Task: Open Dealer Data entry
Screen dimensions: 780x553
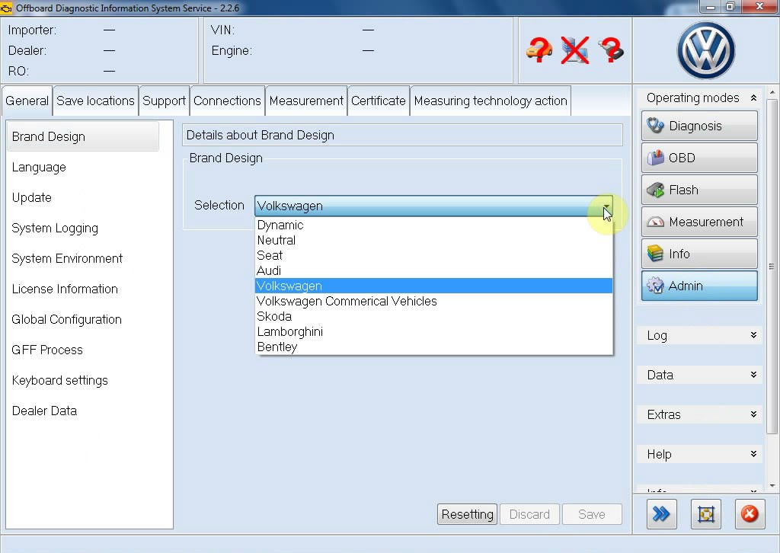Action: pyautogui.click(x=44, y=411)
